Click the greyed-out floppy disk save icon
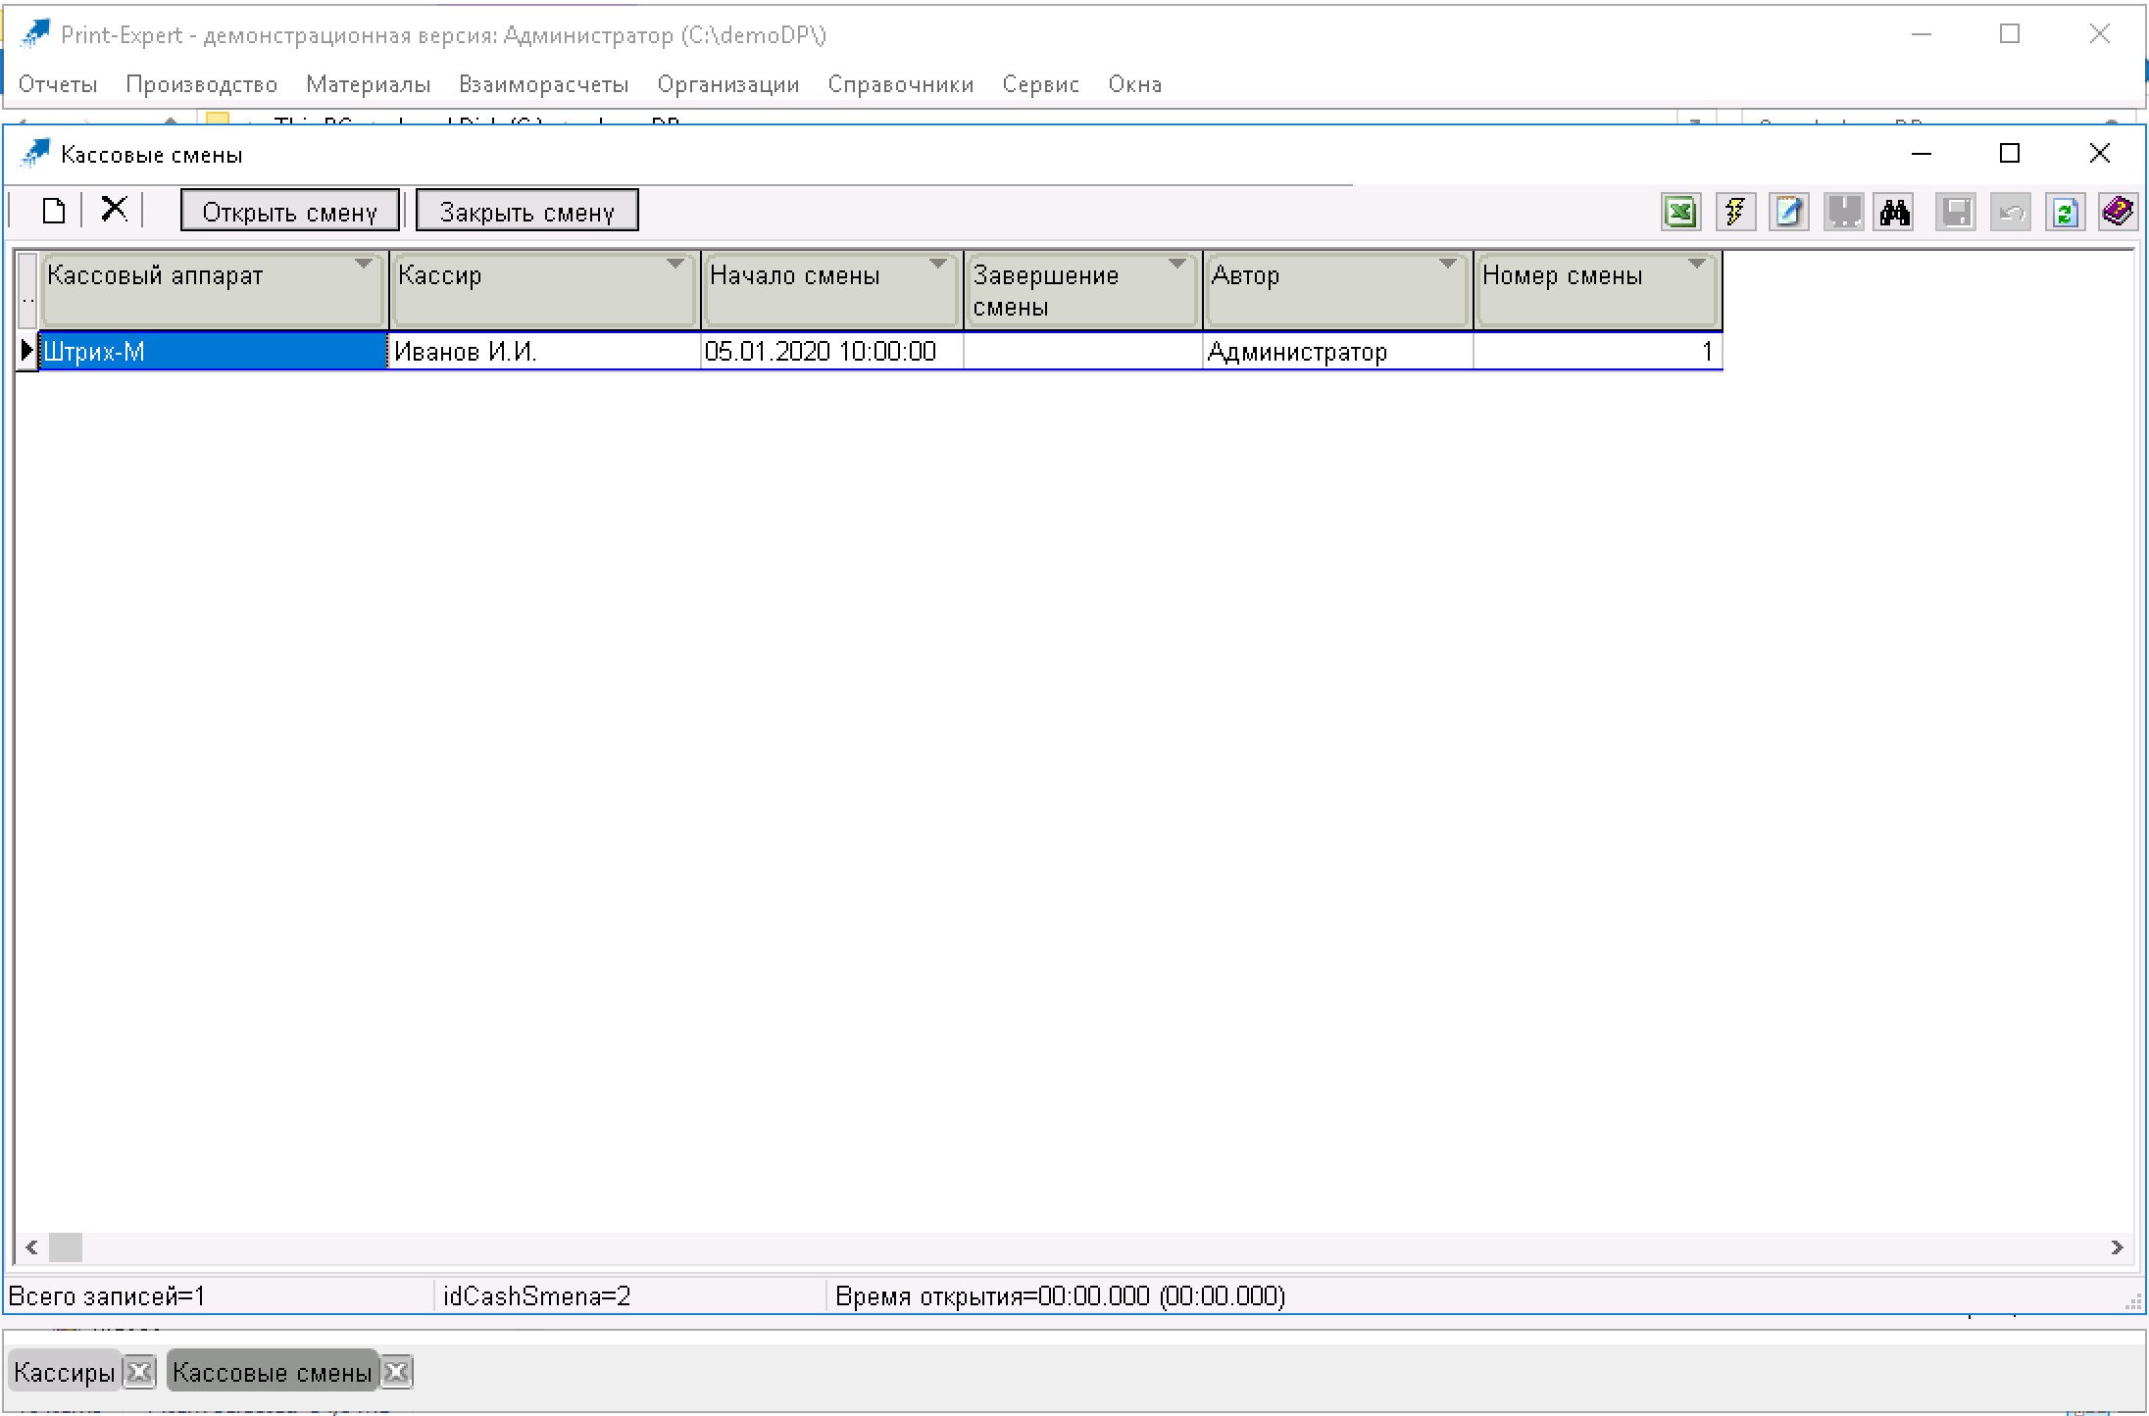 click(x=1957, y=212)
